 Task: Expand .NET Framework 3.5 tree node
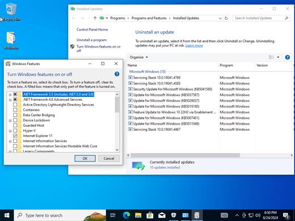[10, 95]
